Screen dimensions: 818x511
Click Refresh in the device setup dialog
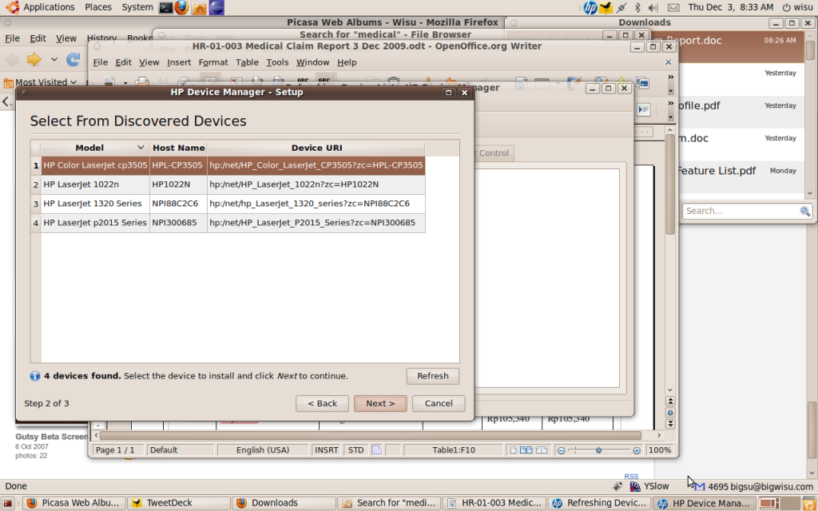pyautogui.click(x=432, y=376)
